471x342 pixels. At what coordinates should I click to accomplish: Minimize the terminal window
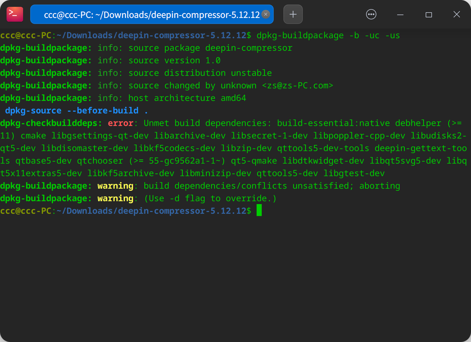pyautogui.click(x=400, y=15)
